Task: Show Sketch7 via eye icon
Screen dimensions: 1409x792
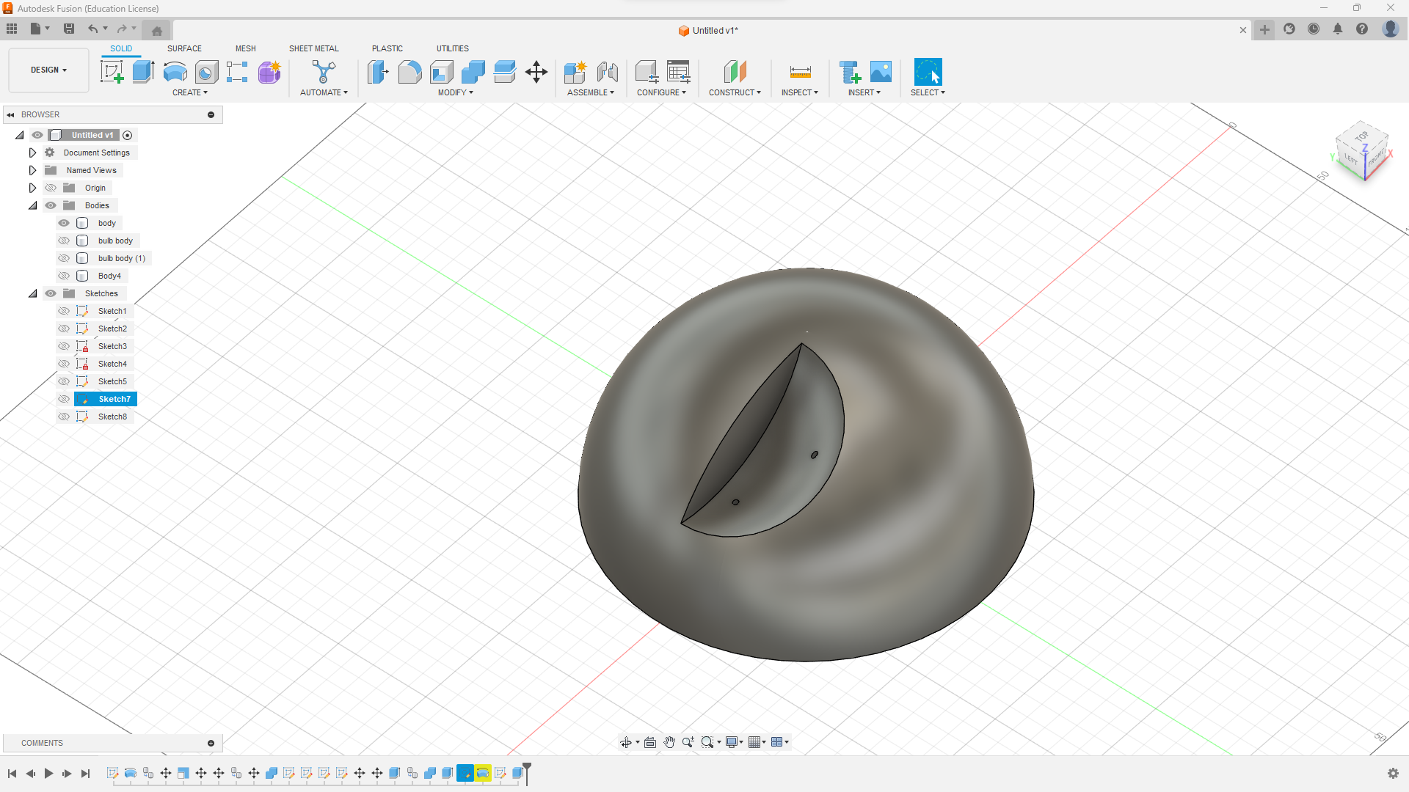Action: click(x=65, y=399)
